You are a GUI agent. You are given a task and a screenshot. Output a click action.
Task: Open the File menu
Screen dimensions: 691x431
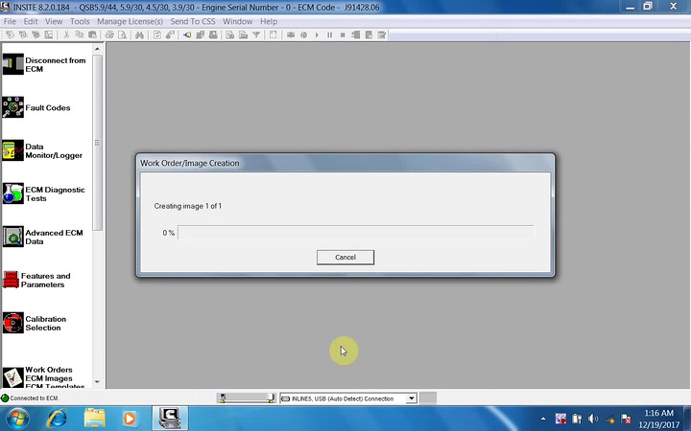[x=10, y=21]
